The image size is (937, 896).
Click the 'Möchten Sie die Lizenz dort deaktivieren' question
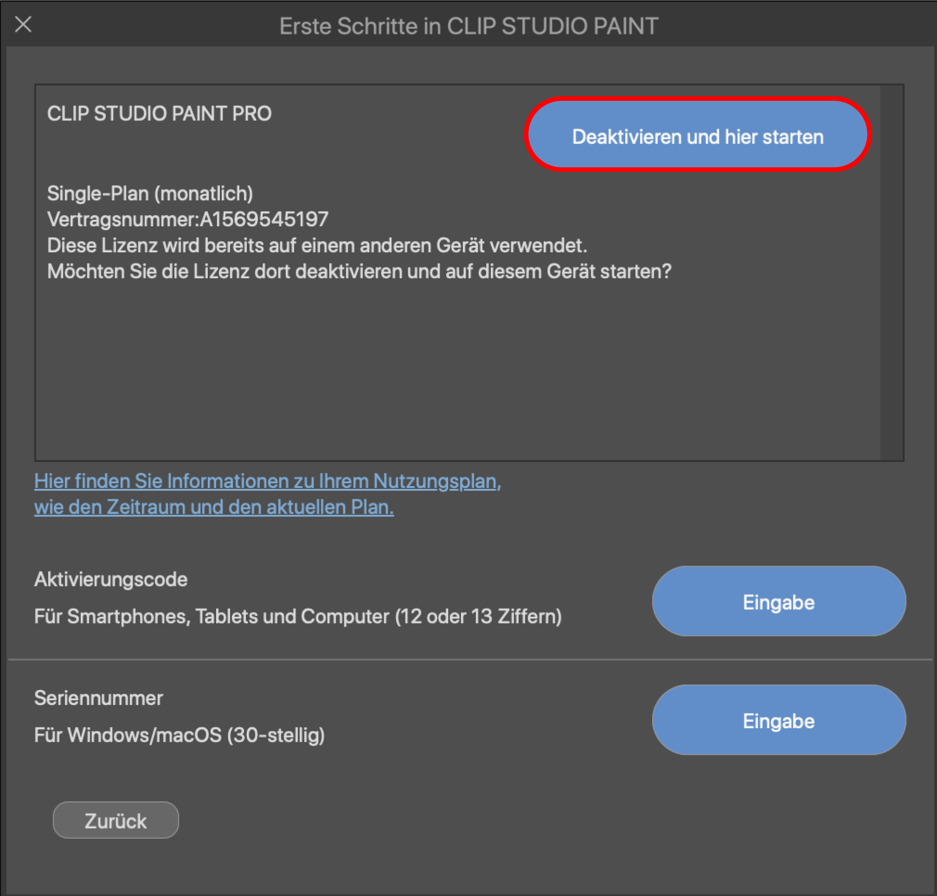359,272
